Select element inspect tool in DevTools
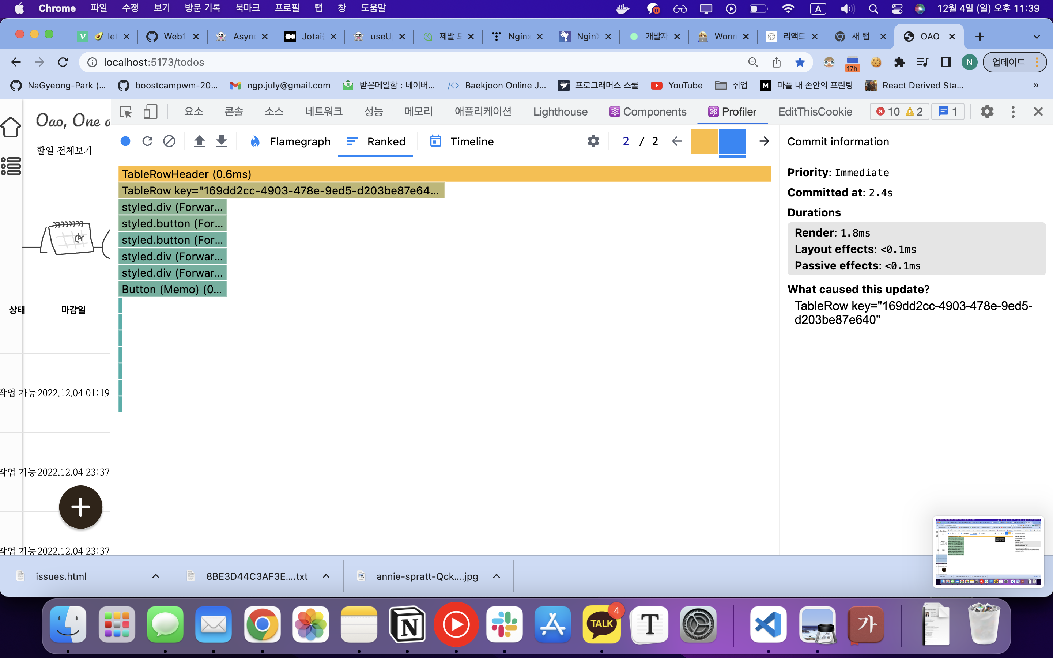The height and width of the screenshot is (658, 1053). click(x=126, y=112)
